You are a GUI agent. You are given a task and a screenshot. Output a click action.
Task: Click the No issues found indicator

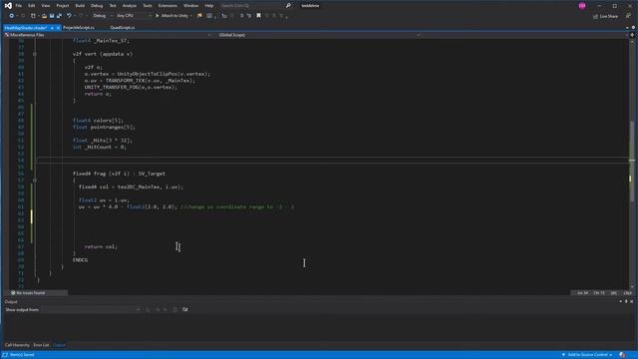point(29,292)
